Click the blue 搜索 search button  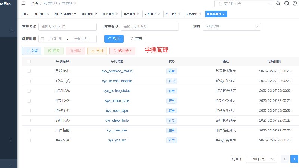[x=114, y=39]
